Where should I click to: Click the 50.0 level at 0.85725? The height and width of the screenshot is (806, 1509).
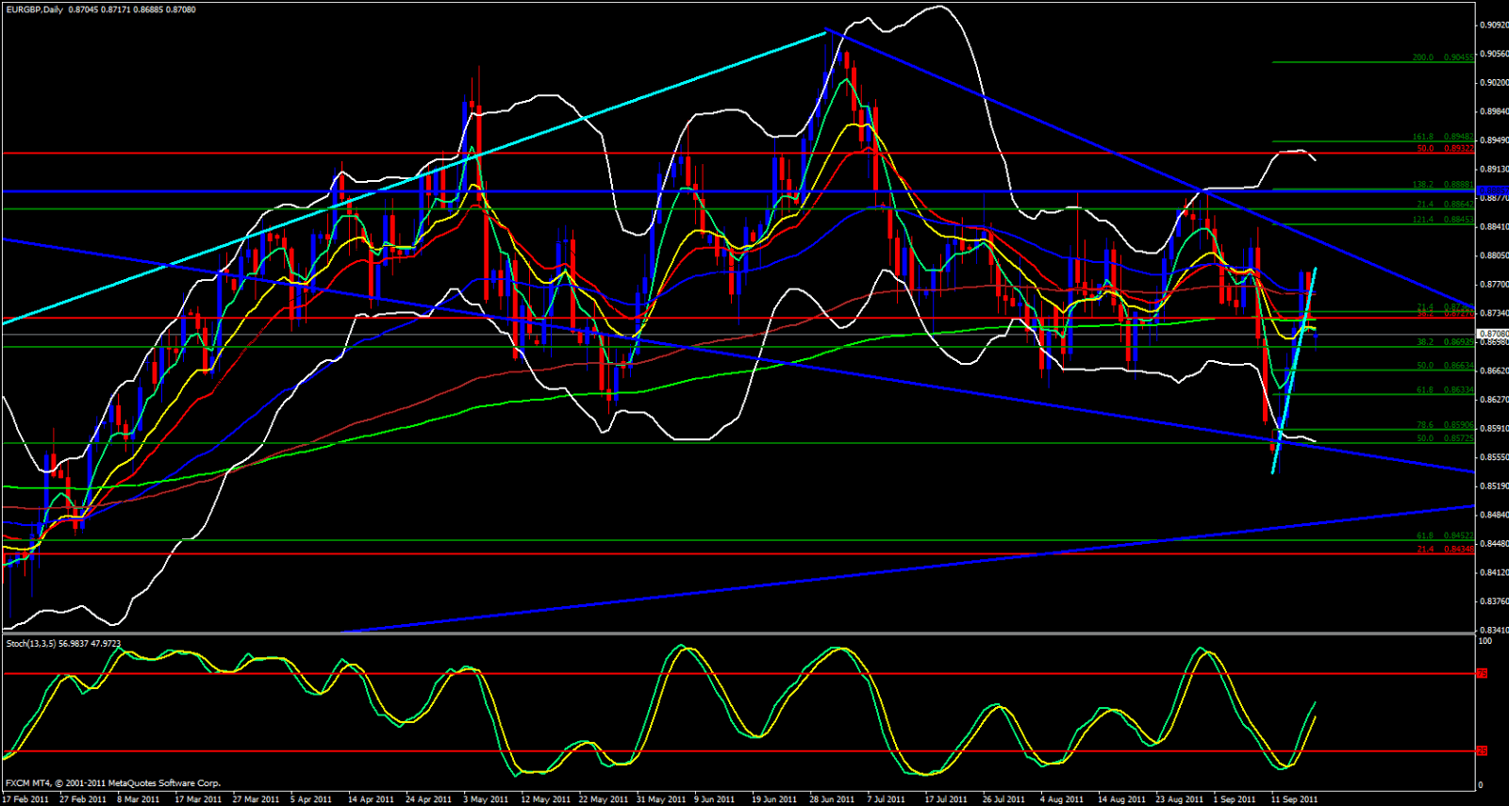[x=1445, y=438]
